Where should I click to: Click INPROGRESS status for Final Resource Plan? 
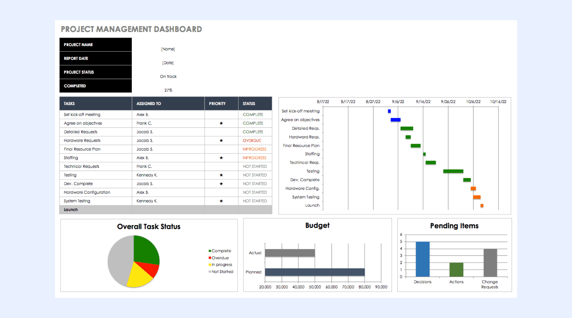pyautogui.click(x=254, y=149)
